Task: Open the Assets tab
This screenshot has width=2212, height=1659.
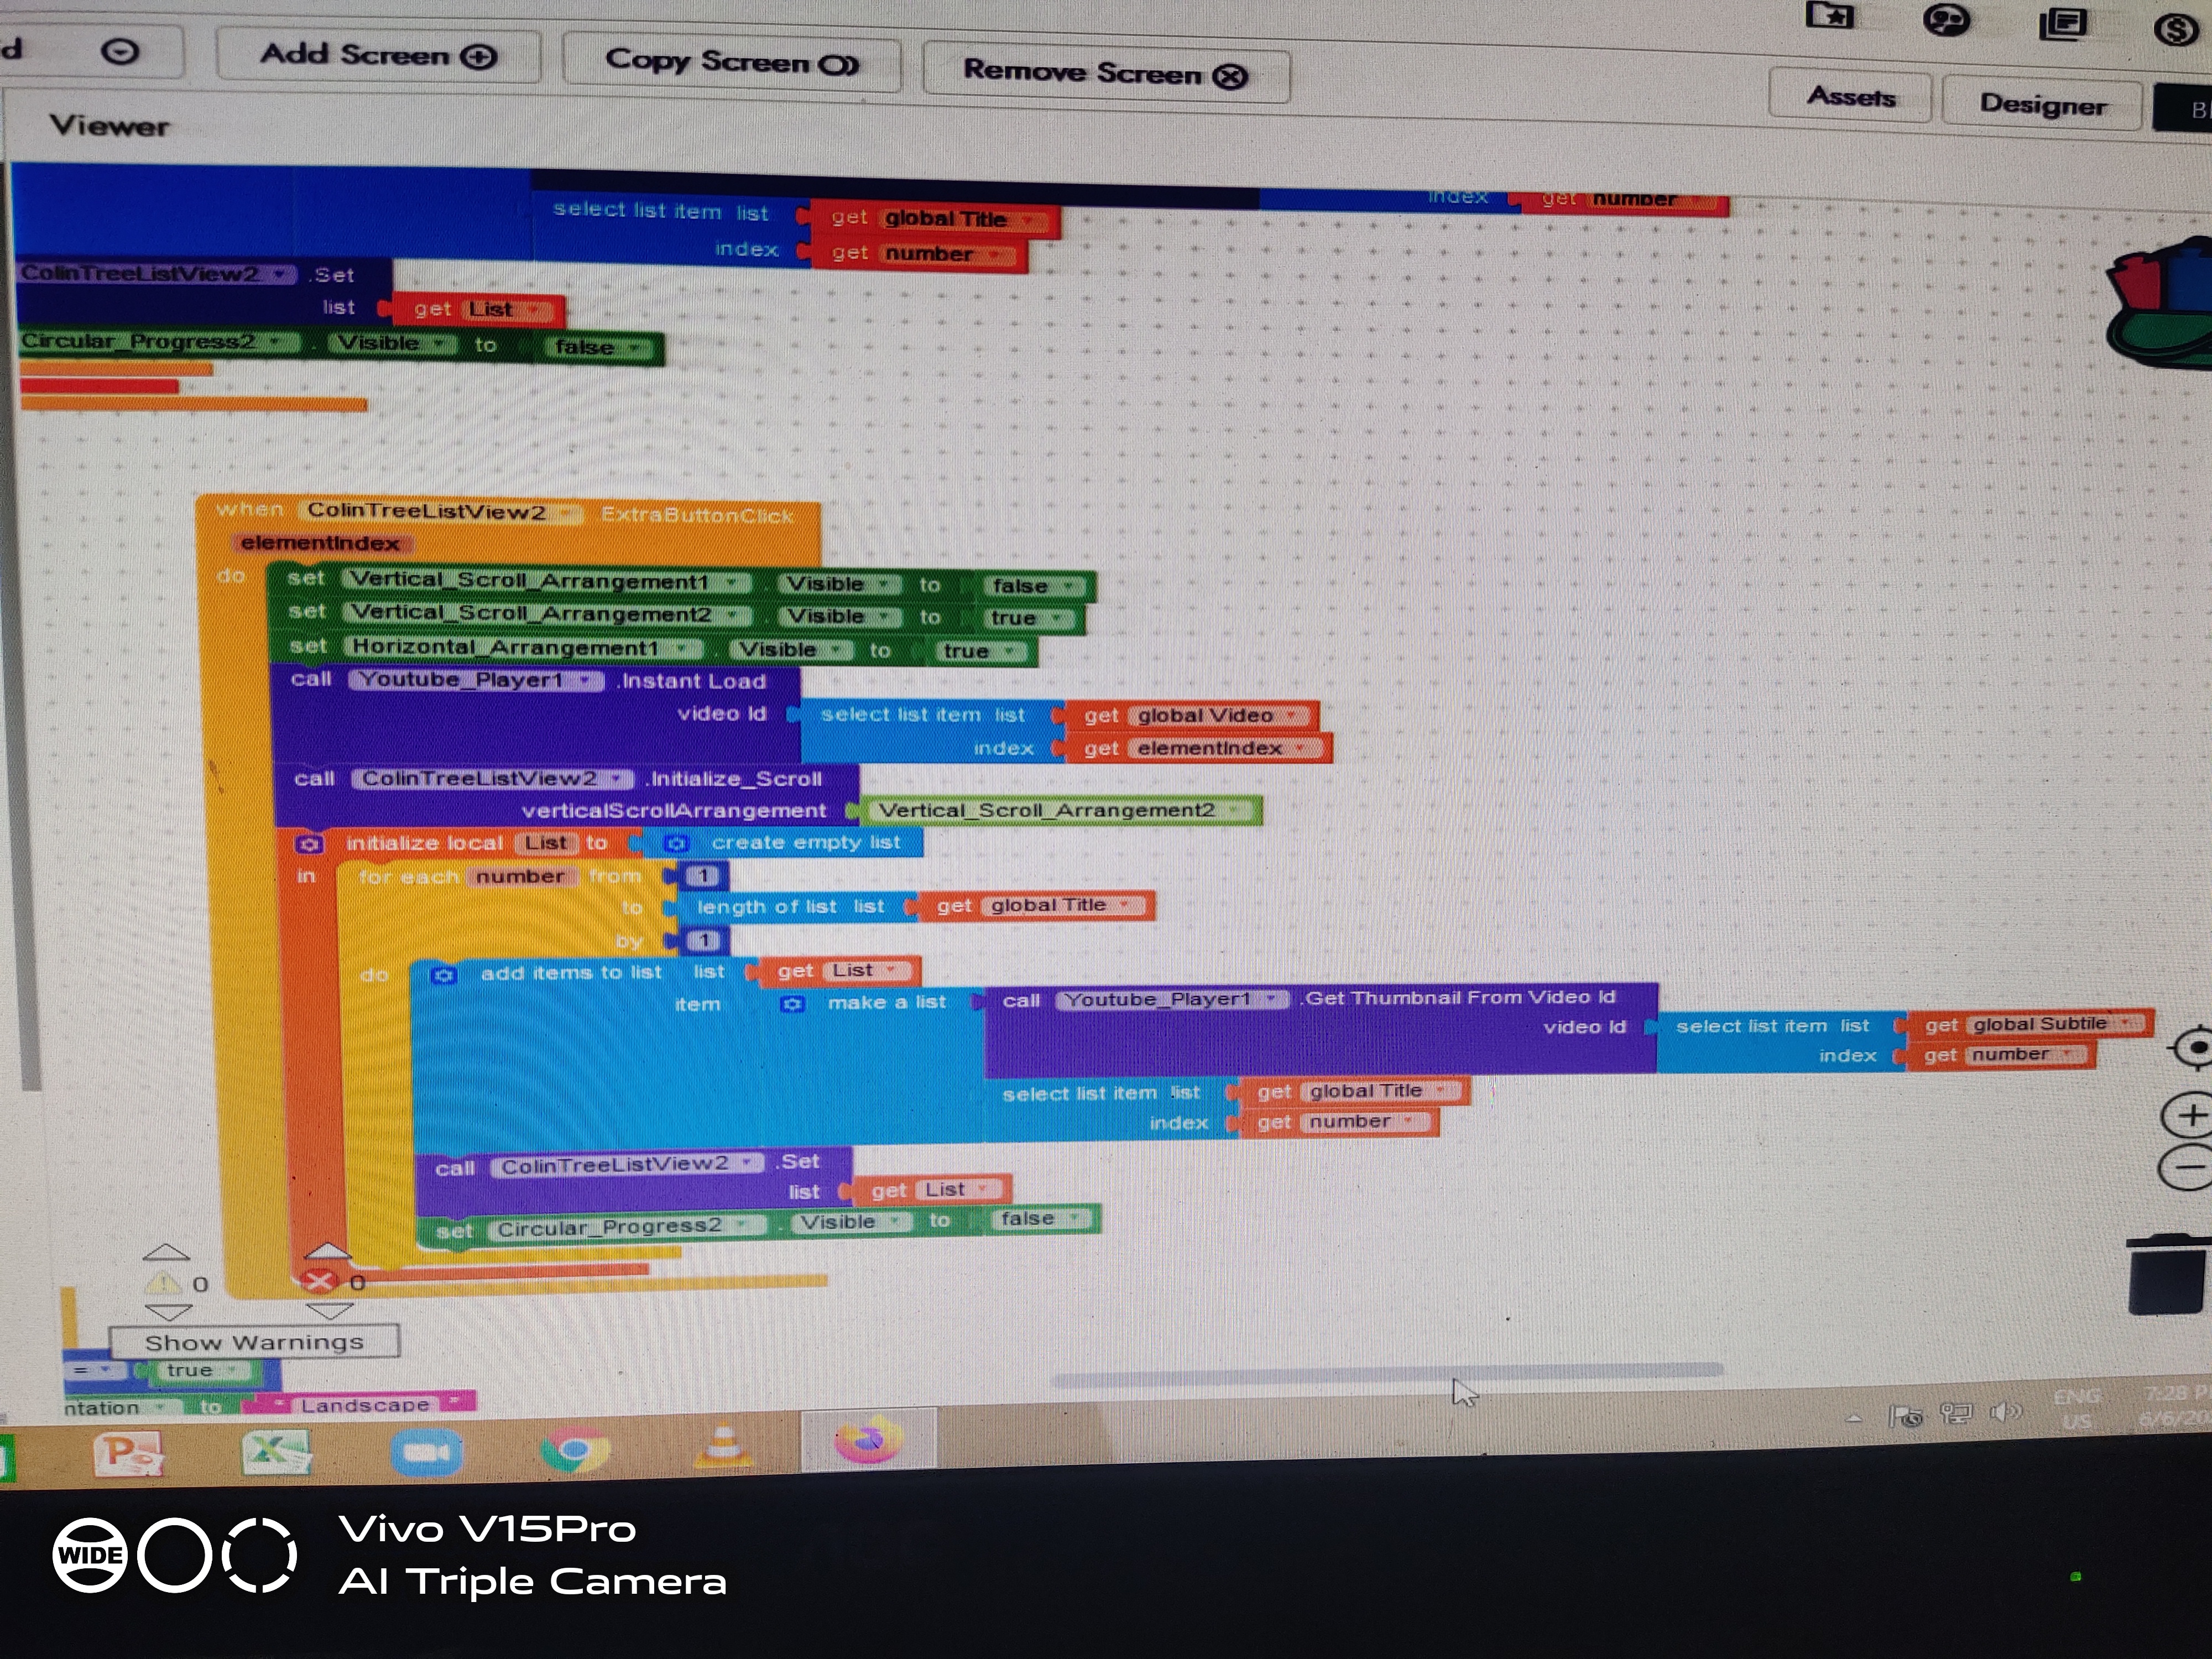Action: pos(1851,97)
